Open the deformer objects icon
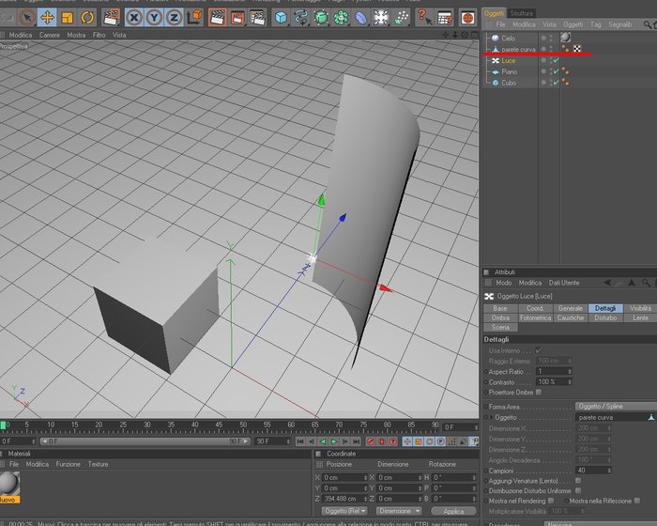Screen dimensions: 657x526 coord(360,18)
